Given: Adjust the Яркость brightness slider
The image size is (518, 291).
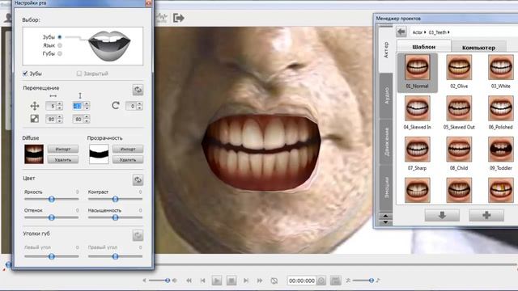Looking at the screenshot, I should coord(52,199).
